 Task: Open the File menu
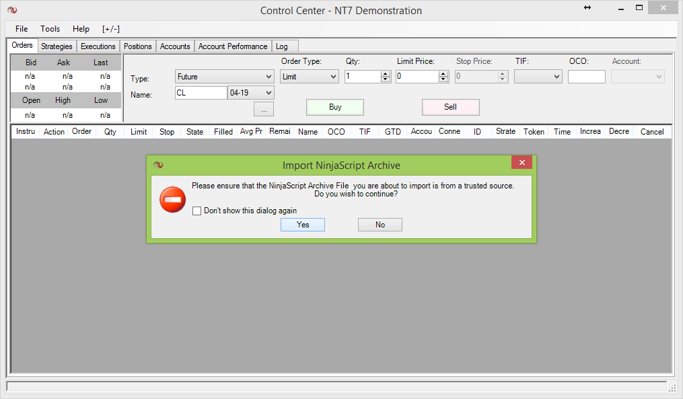pyautogui.click(x=22, y=29)
